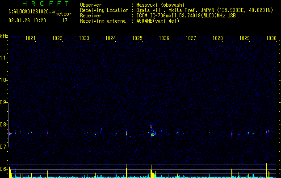Screen dimensions: 281x178
Task: Click the 0.7 kHz frequency axis label
Action: pos(3,147)
